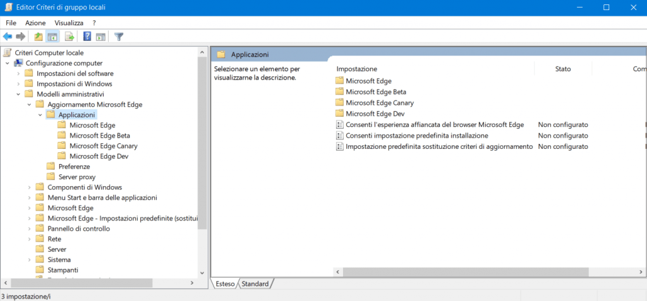Click the Server proxy folder icon in tree
The width and height of the screenshot is (647, 301).
pos(51,177)
